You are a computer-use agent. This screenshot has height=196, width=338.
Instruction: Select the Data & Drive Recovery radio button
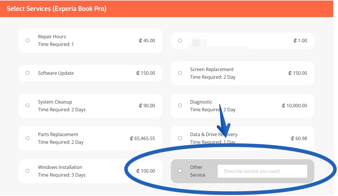[x=180, y=138]
